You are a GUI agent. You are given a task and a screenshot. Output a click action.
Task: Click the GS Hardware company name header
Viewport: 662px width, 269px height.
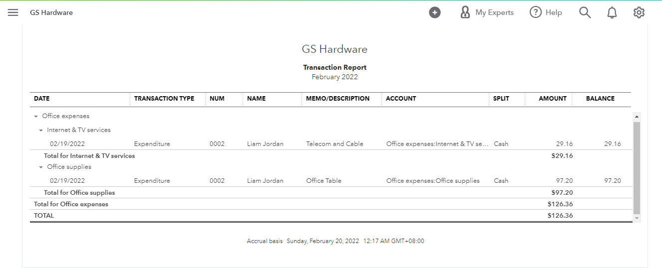pos(334,49)
